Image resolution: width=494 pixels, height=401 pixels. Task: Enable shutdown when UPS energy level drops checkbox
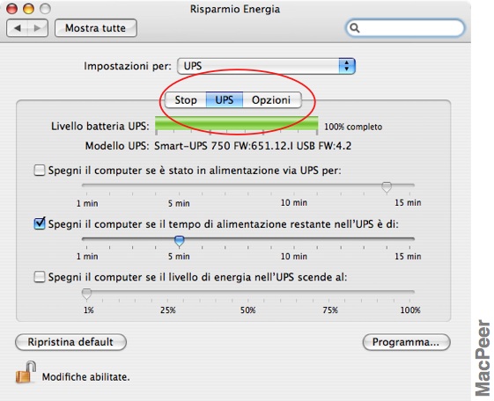(x=40, y=277)
